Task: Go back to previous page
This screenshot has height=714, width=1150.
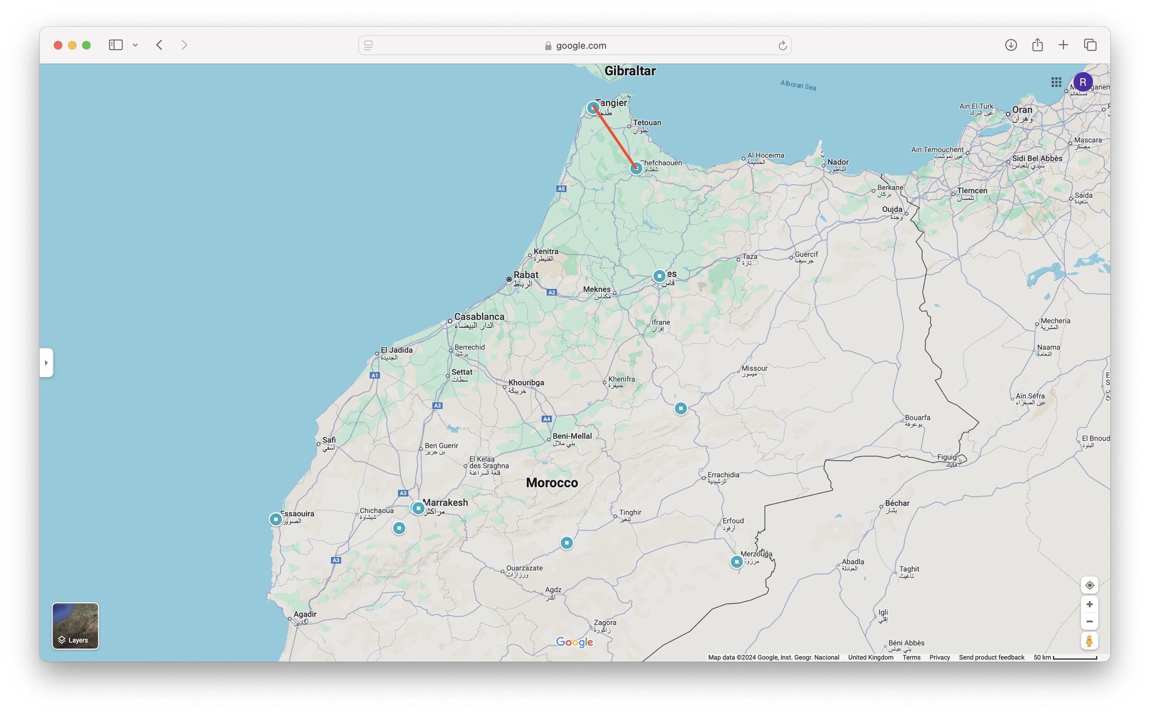Action: coord(159,45)
